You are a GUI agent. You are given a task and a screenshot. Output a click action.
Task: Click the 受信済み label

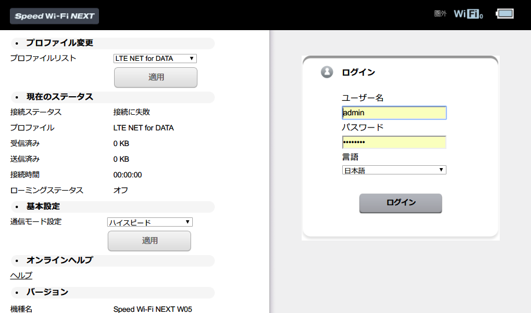tap(25, 143)
